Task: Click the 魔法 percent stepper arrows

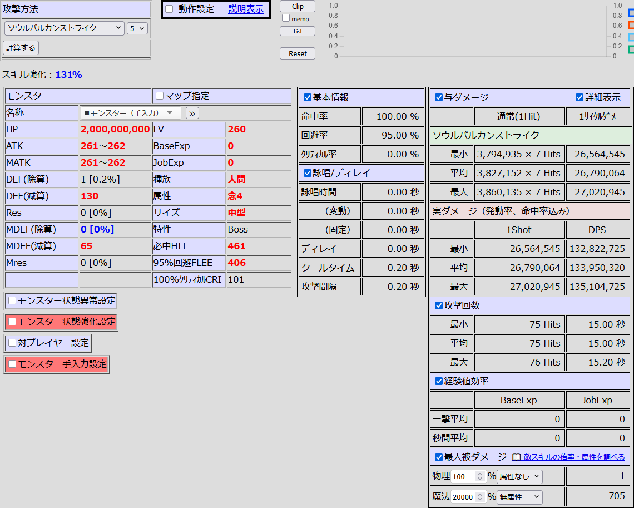Action: pos(480,497)
